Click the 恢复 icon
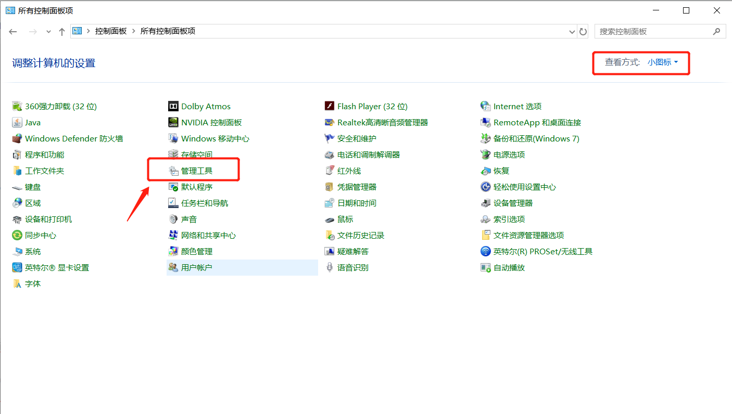 tap(486, 171)
